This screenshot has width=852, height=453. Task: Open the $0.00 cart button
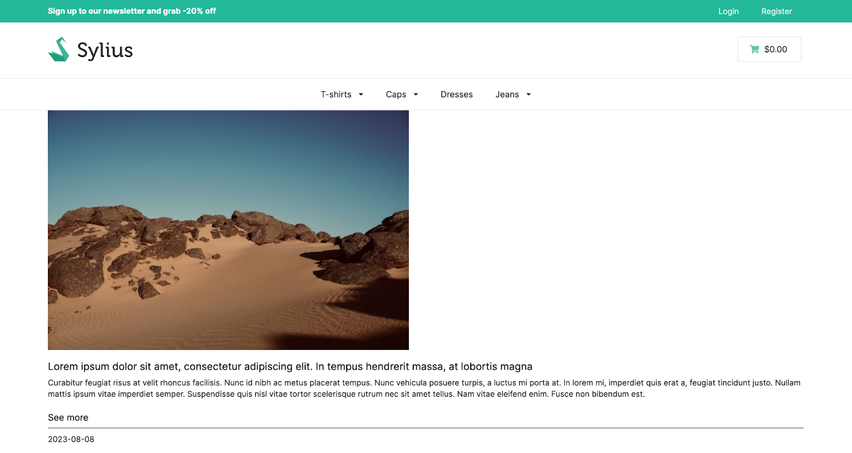click(769, 49)
